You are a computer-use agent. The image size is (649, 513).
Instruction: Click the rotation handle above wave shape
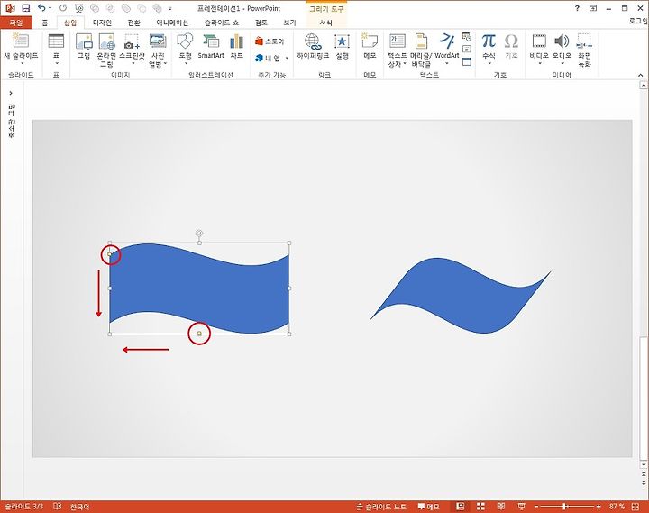[x=199, y=234]
